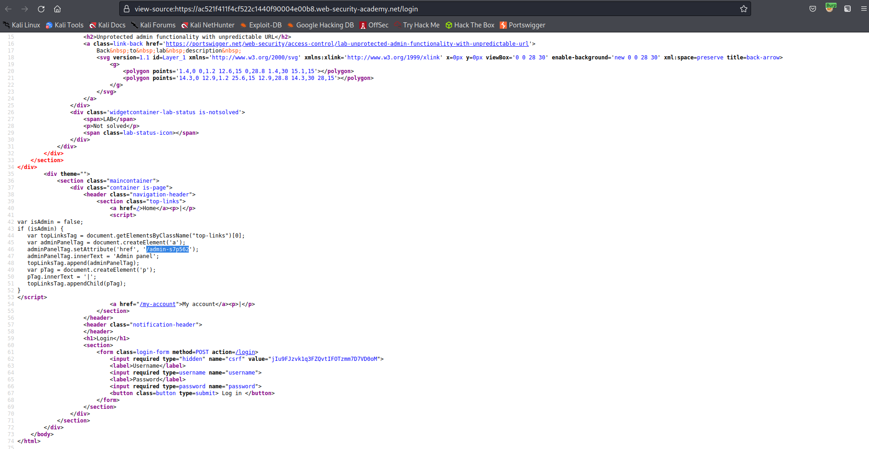
Task: Open the Kali Linux bookmark
Action: tap(21, 25)
